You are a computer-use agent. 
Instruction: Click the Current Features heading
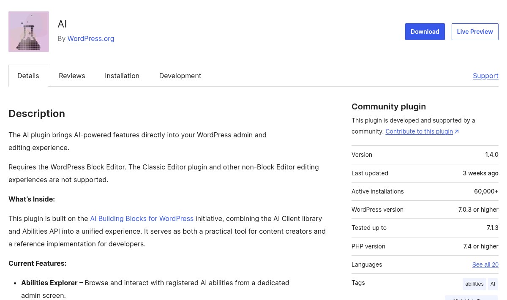[37, 263]
